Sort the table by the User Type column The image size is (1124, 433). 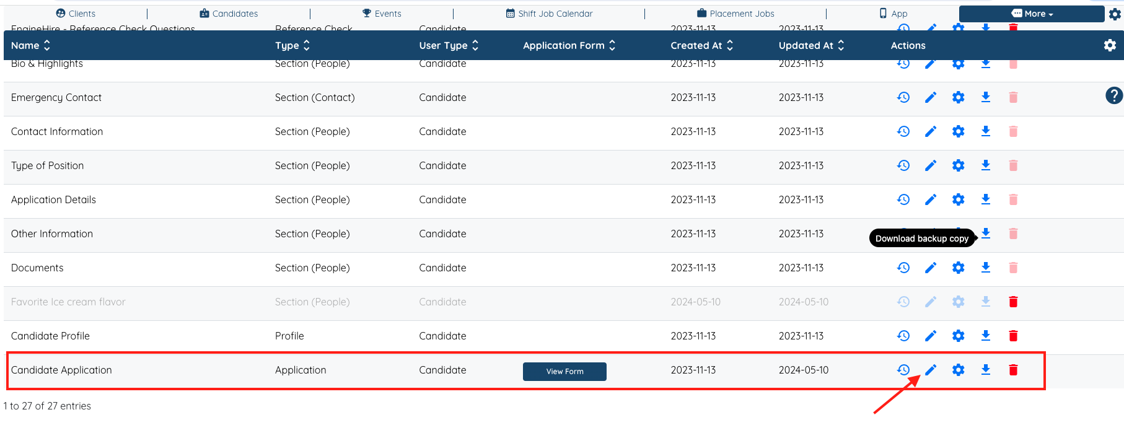click(x=449, y=45)
